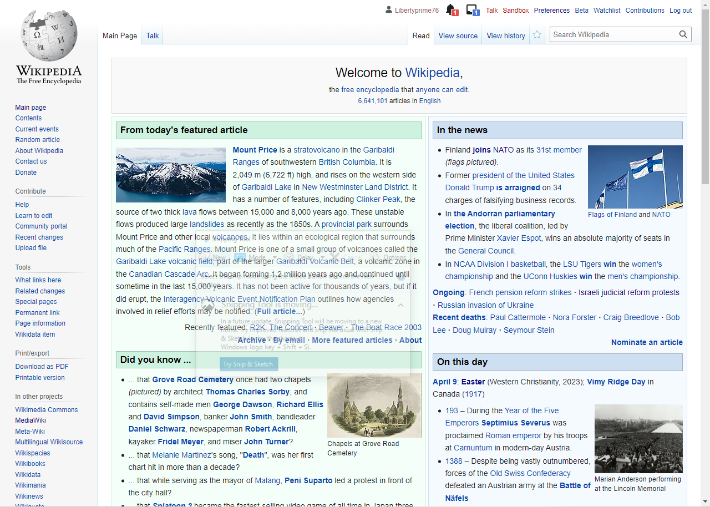Open 31st member link in the news
Image resolution: width=710 pixels, height=507 pixels.
coord(559,150)
